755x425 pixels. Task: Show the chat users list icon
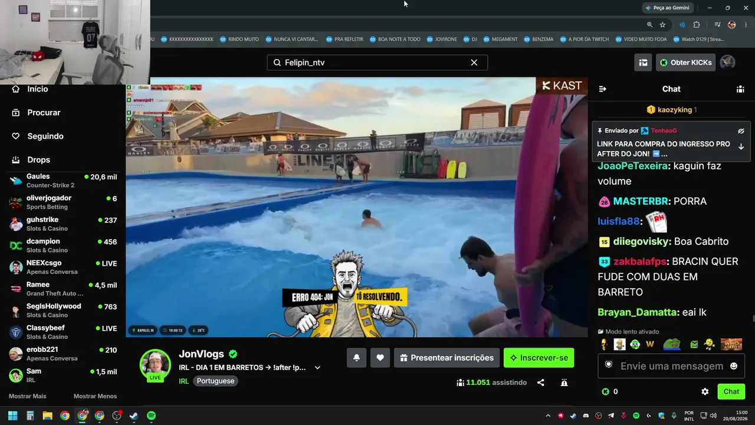coord(740,89)
